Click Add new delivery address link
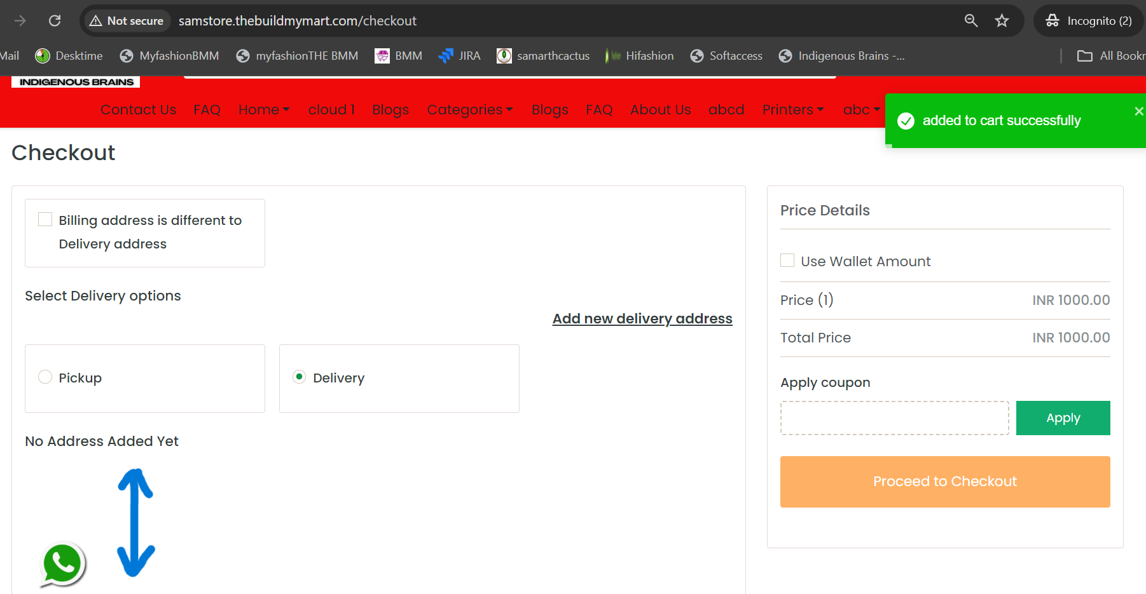This screenshot has width=1146, height=594. 642,319
